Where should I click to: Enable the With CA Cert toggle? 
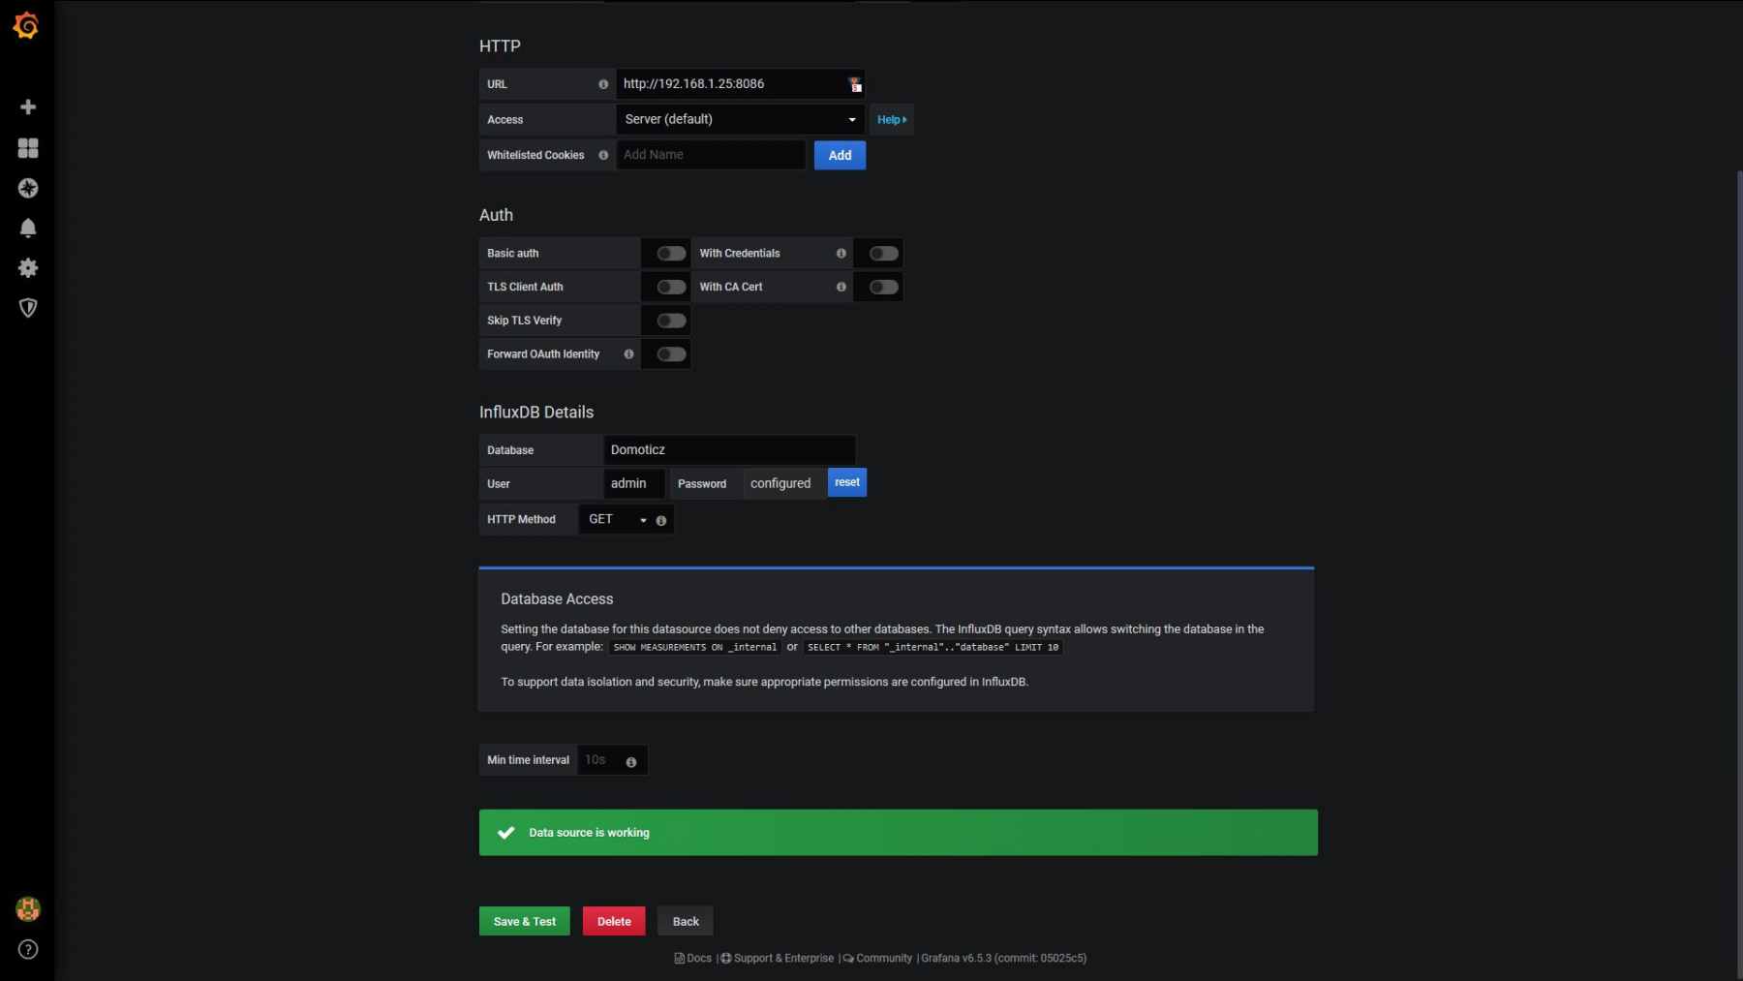pyautogui.click(x=882, y=287)
